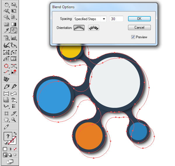Set the None mode button
This screenshot has width=175, height=166.
pos(15,149)
